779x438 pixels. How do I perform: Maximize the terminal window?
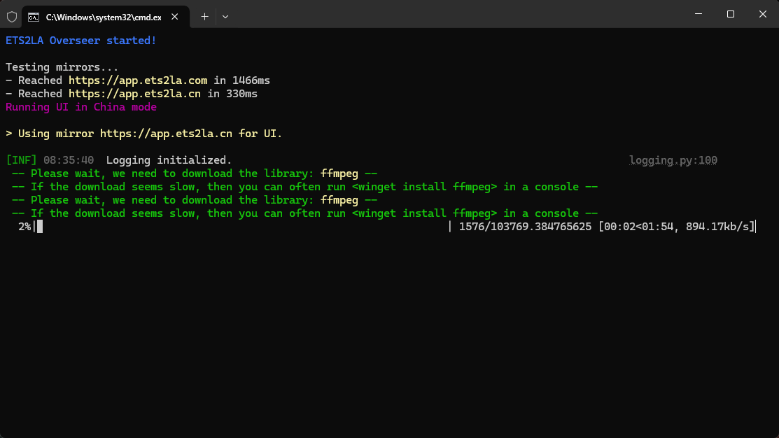click(x=730, y=14)
